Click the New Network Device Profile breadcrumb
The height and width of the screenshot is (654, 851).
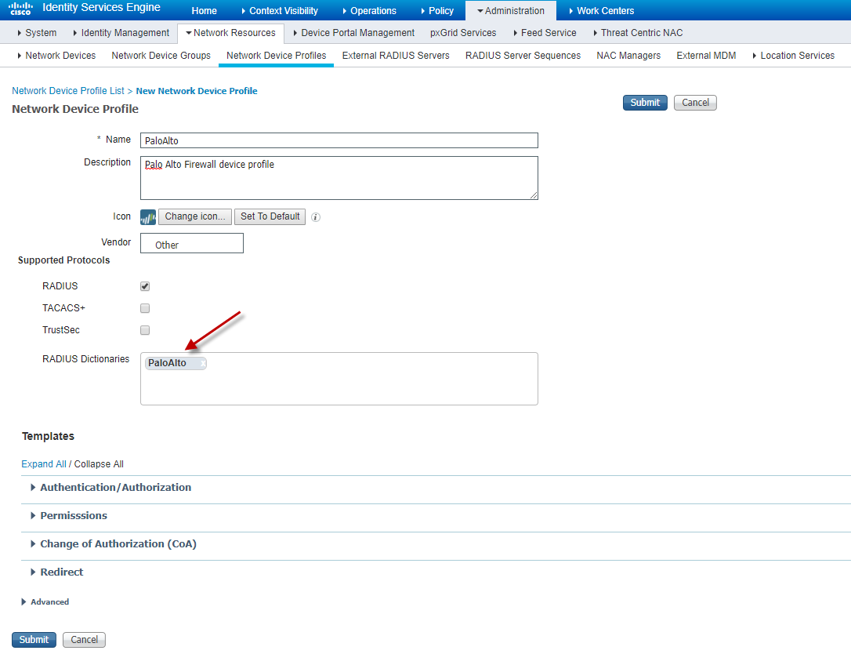[x=197, y=91]
